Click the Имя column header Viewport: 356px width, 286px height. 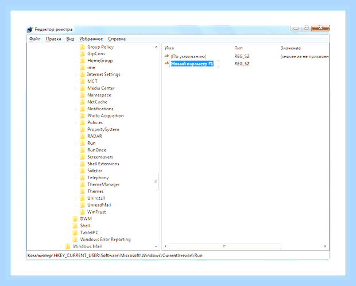pyautogui.click(x=169, y=48)
